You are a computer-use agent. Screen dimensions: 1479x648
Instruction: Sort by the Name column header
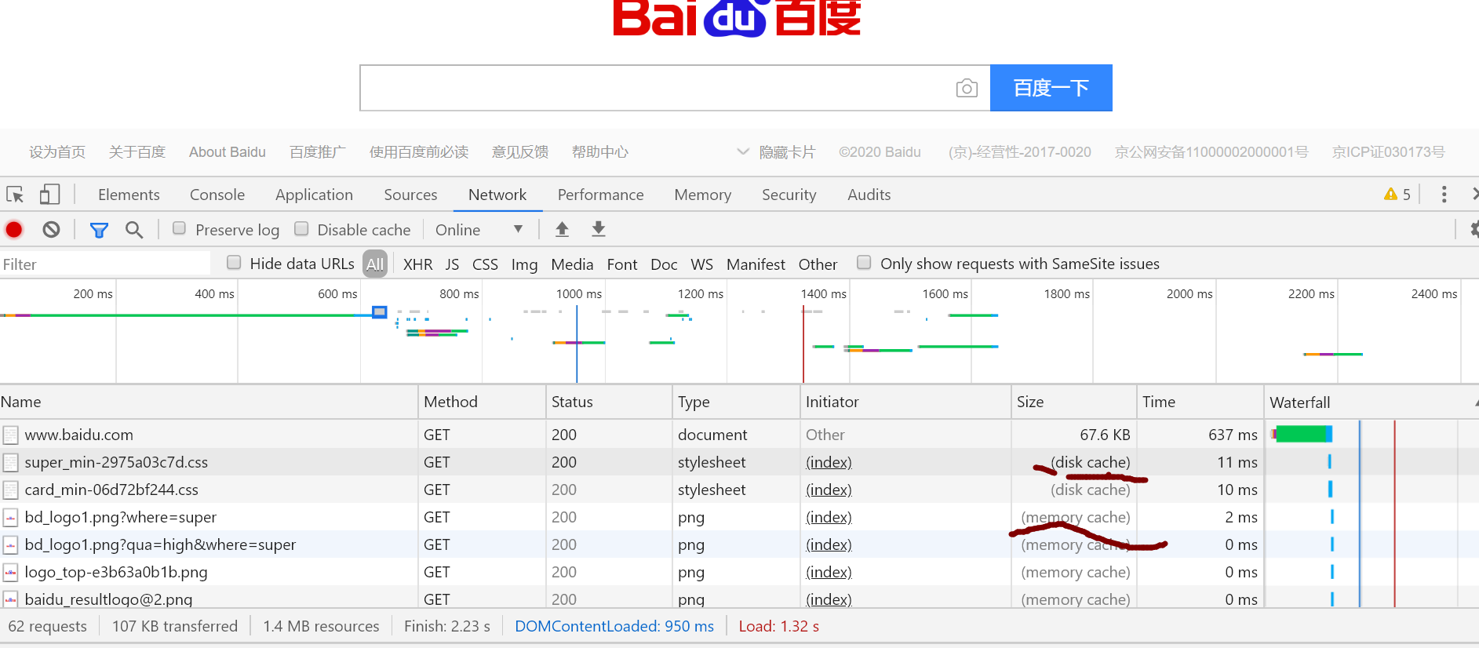tap(209, 402)
